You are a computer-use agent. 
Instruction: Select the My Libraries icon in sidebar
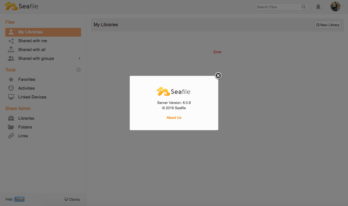tap(11, 32)
